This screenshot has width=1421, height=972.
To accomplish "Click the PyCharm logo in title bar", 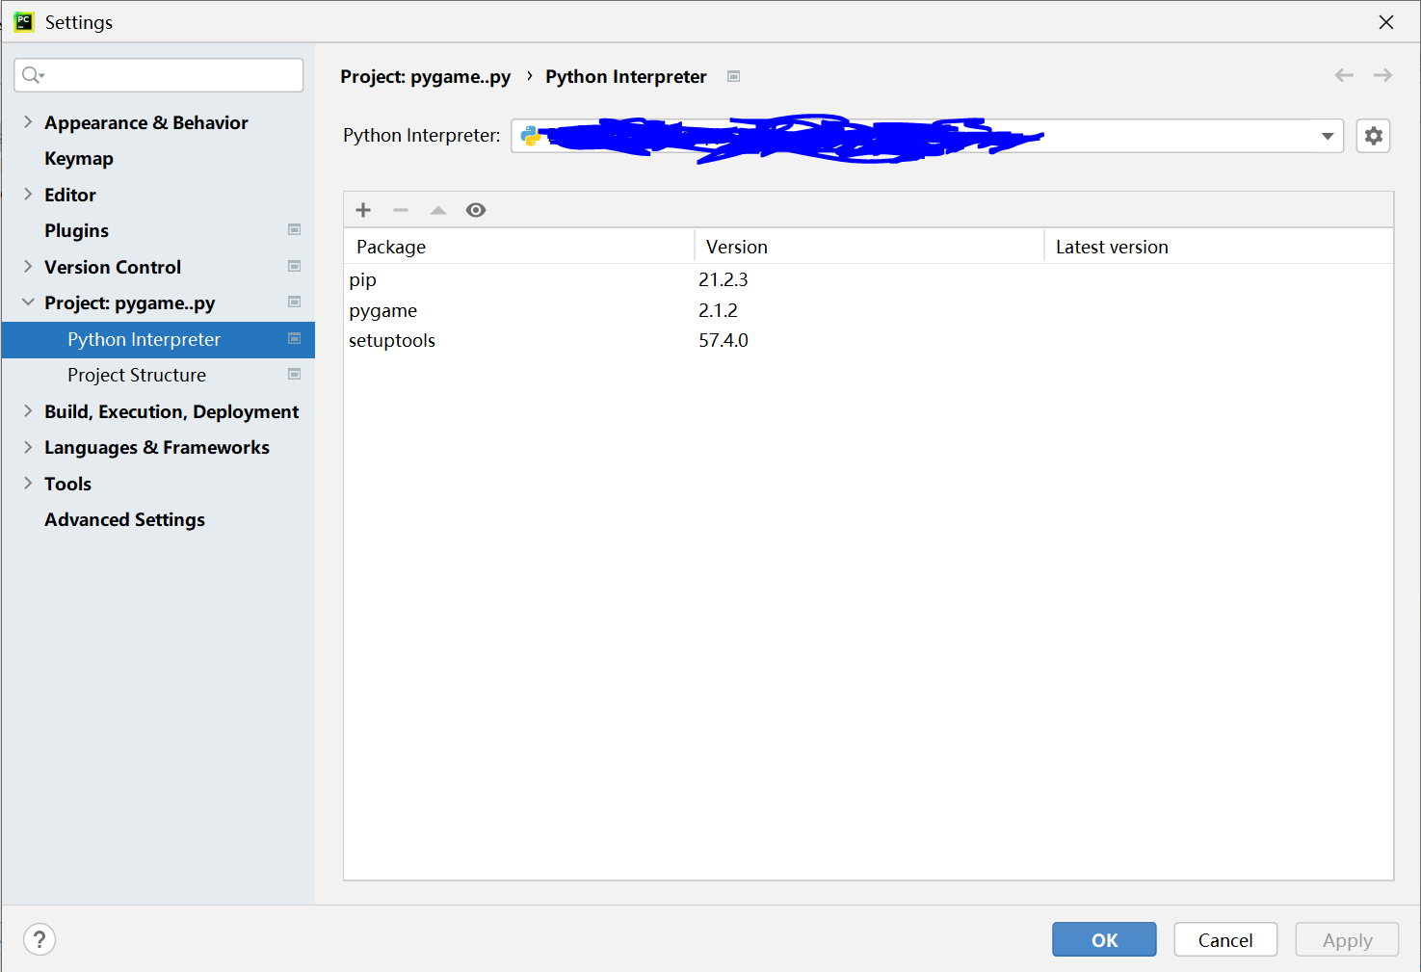I will (x=23, y=21).
